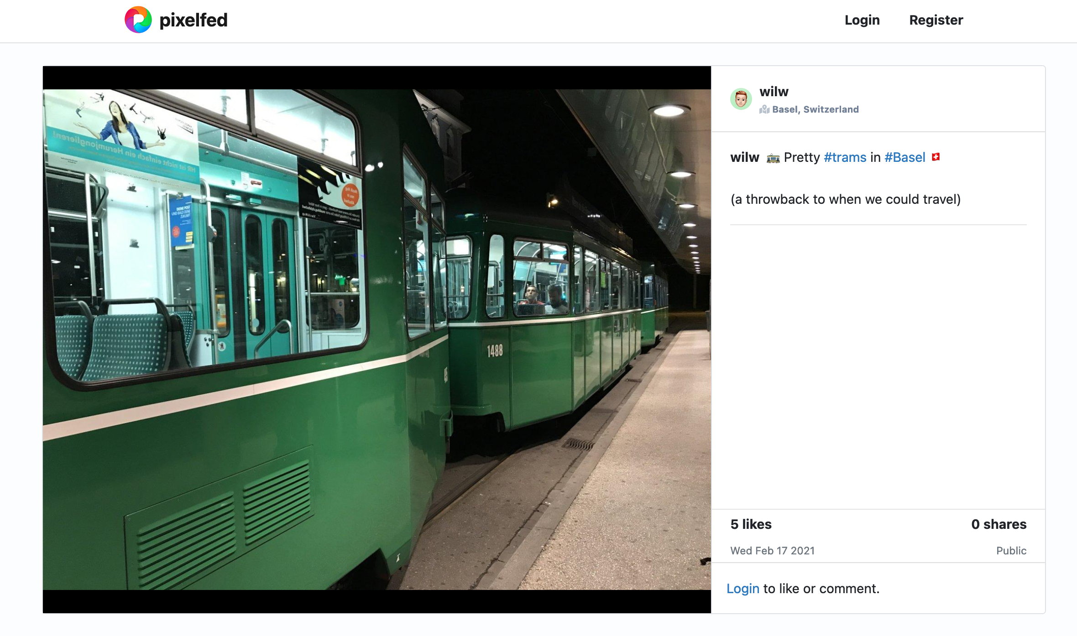
Task: Open the Register page
Action: tap(936, 20)
